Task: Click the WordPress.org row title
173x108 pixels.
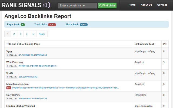Action: tap(14, 62)
